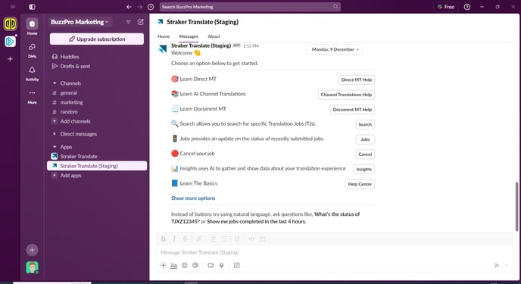Start a bulleted list in composer
Image resolution: width=521 pixels, height=284 pixels.
[224, 239]
